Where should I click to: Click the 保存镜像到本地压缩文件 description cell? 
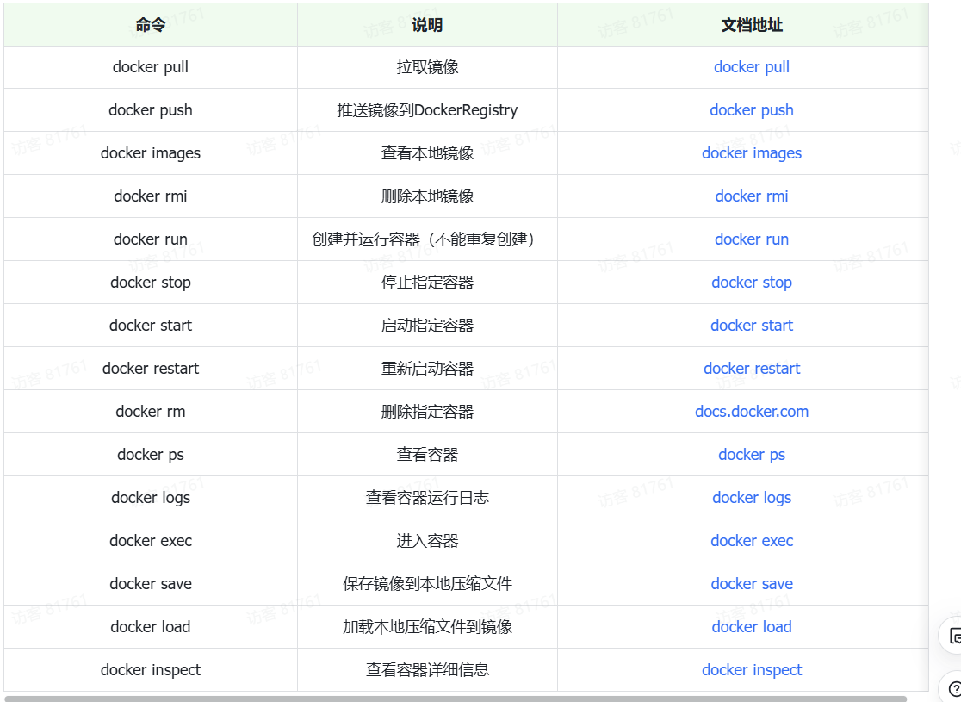click(427, 584)
